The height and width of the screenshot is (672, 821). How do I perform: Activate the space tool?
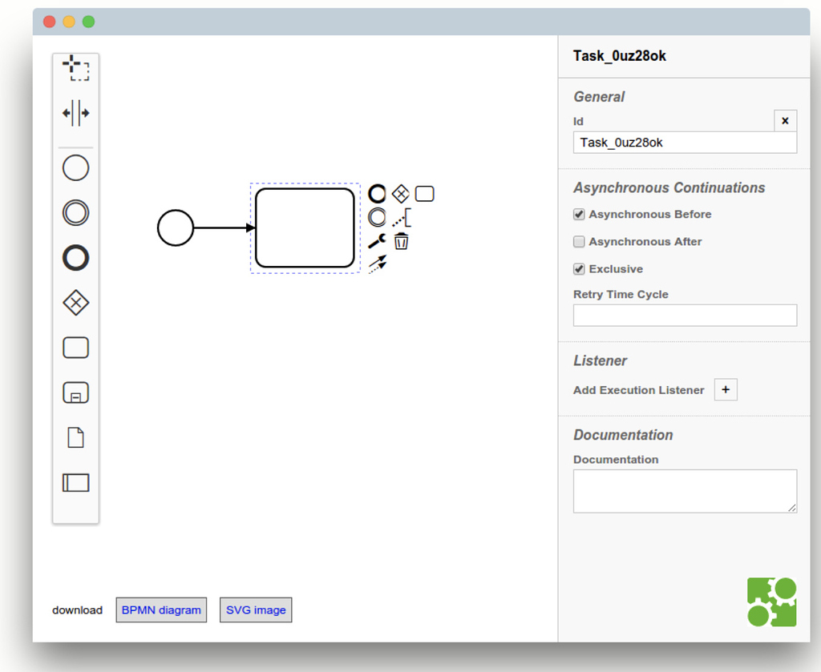point(75,113)
